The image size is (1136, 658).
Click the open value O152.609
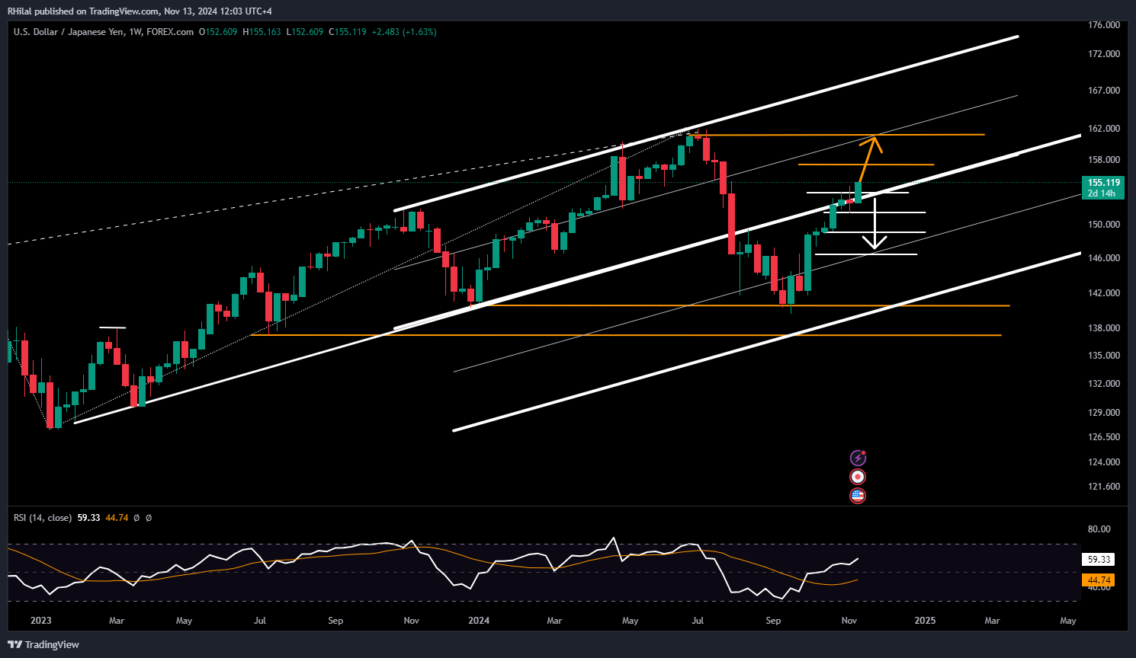coord(218,32)
